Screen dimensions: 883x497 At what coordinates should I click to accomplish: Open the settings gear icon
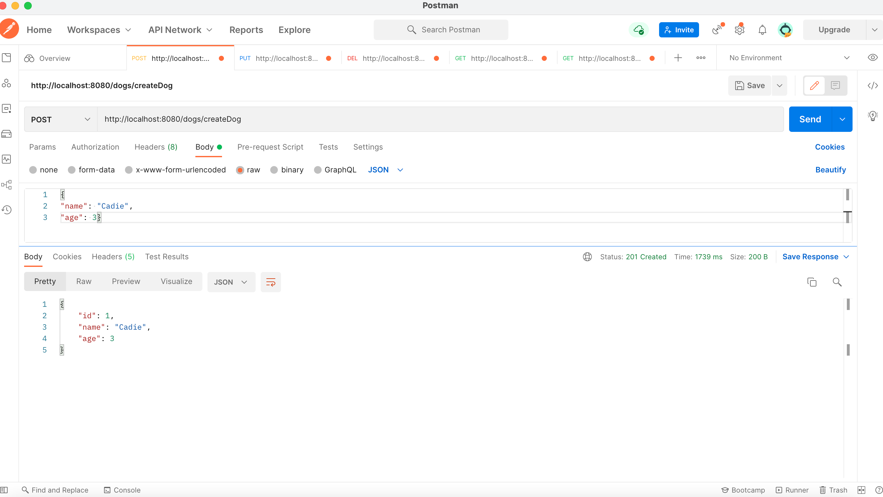pos(739,30)
